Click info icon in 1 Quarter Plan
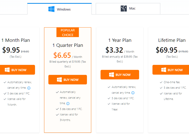This screenshot has width=189, height=136. (68, 103)
